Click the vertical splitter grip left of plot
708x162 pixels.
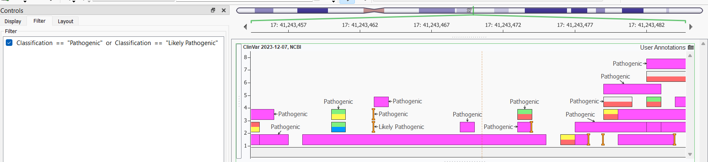click(239, 101)
